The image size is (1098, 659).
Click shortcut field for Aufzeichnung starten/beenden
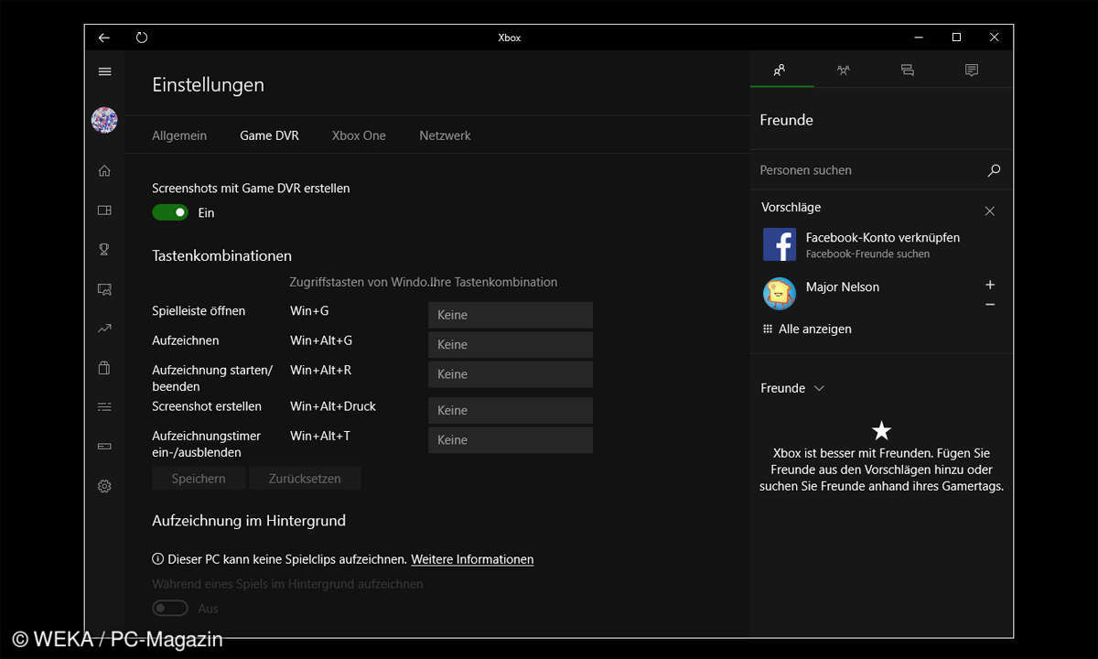pos(511,374)
